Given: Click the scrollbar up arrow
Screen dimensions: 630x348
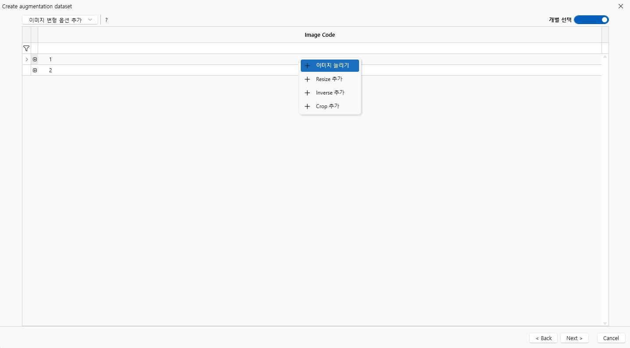Looking at the screenshot, I should (x=605, y=56).
